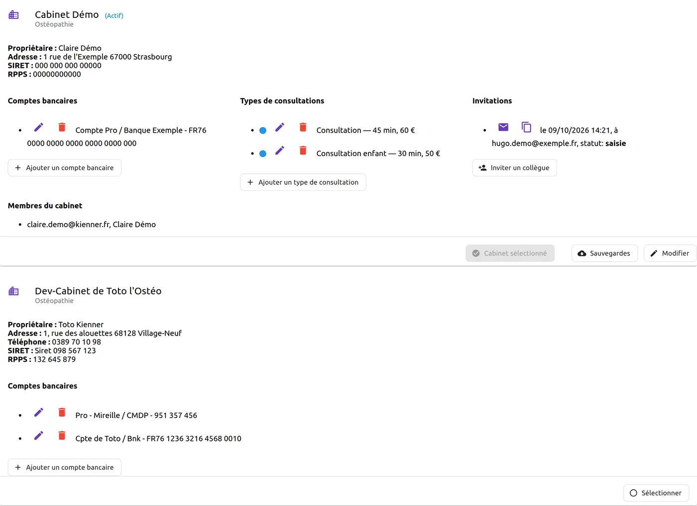Click the Types de consultations heading

point(282,100)
